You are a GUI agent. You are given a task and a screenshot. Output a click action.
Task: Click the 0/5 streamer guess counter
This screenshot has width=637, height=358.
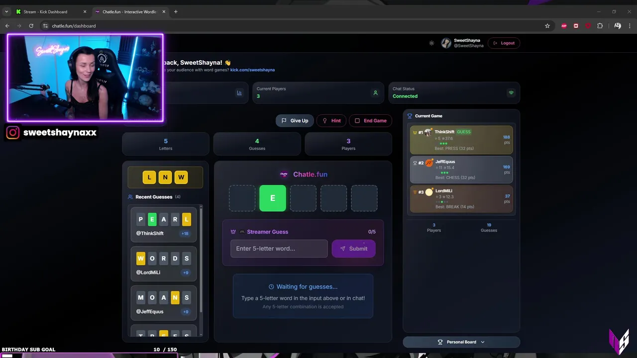click(372, 232)
